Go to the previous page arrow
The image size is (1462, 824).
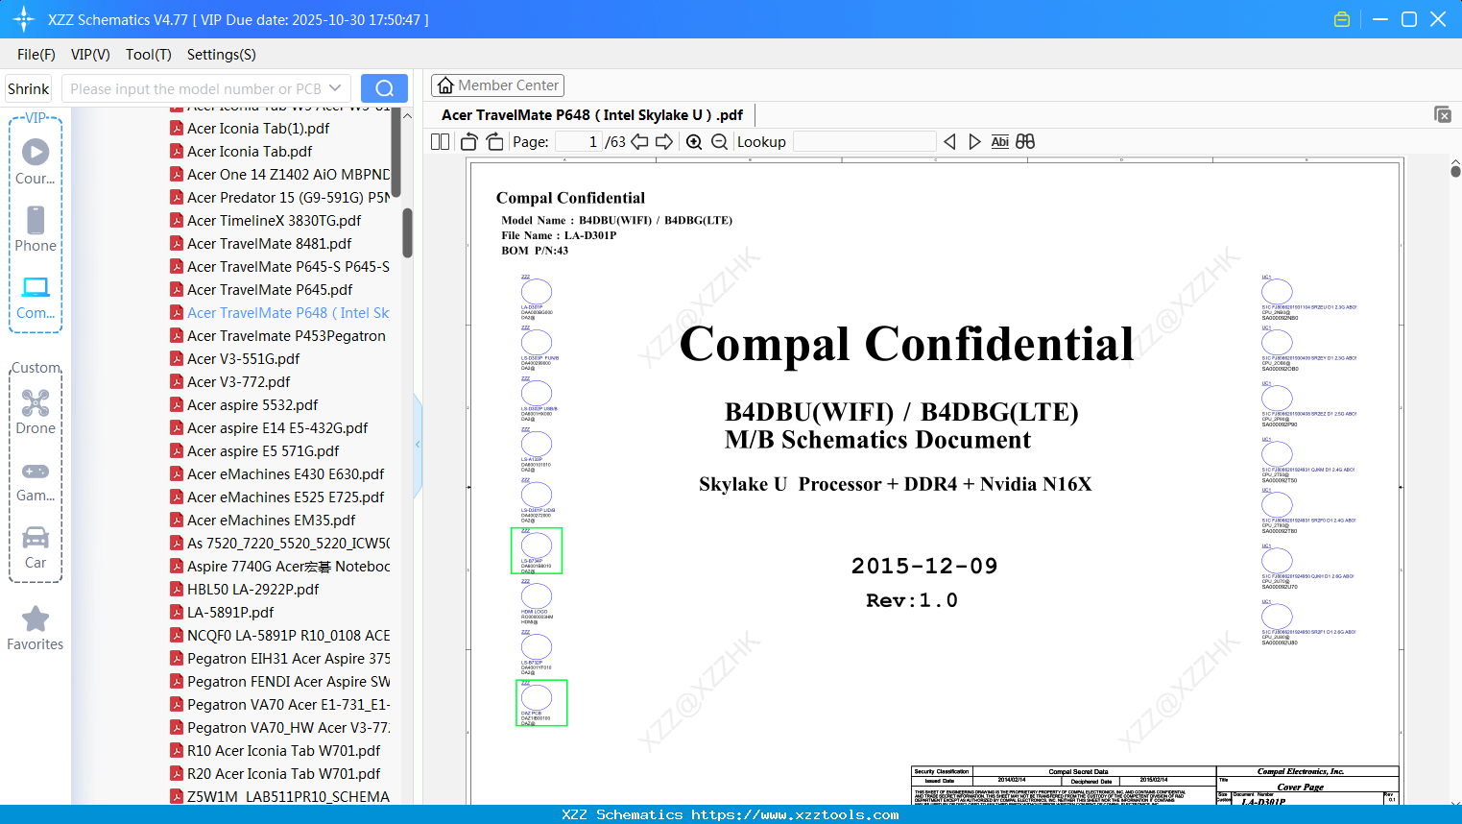point(639,142)
